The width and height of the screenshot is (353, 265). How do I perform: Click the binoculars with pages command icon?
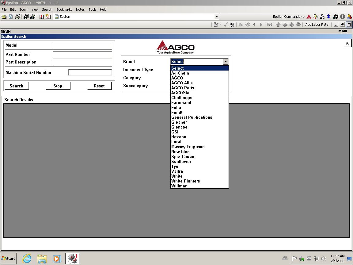pos(336,17)
